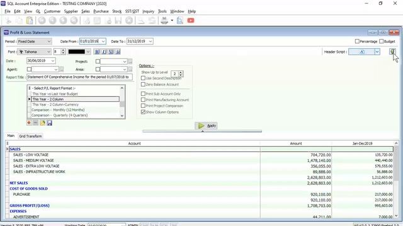Increase Show Up to Level stepper

click(181, 72)
